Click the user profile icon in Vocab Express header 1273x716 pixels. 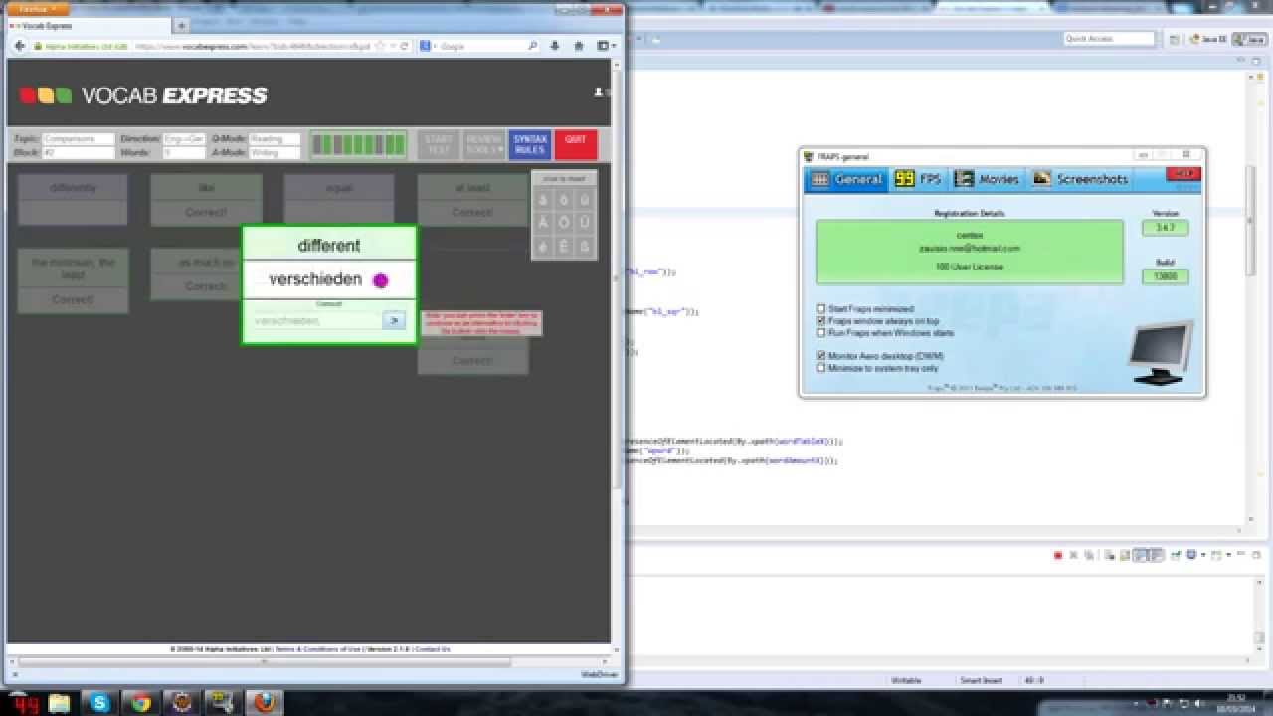coord(599,92)
